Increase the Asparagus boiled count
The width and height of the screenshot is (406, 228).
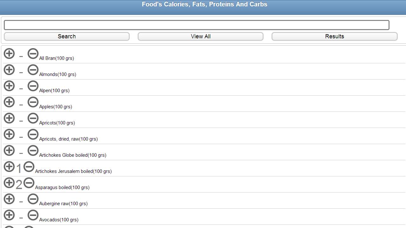point(9,183)
